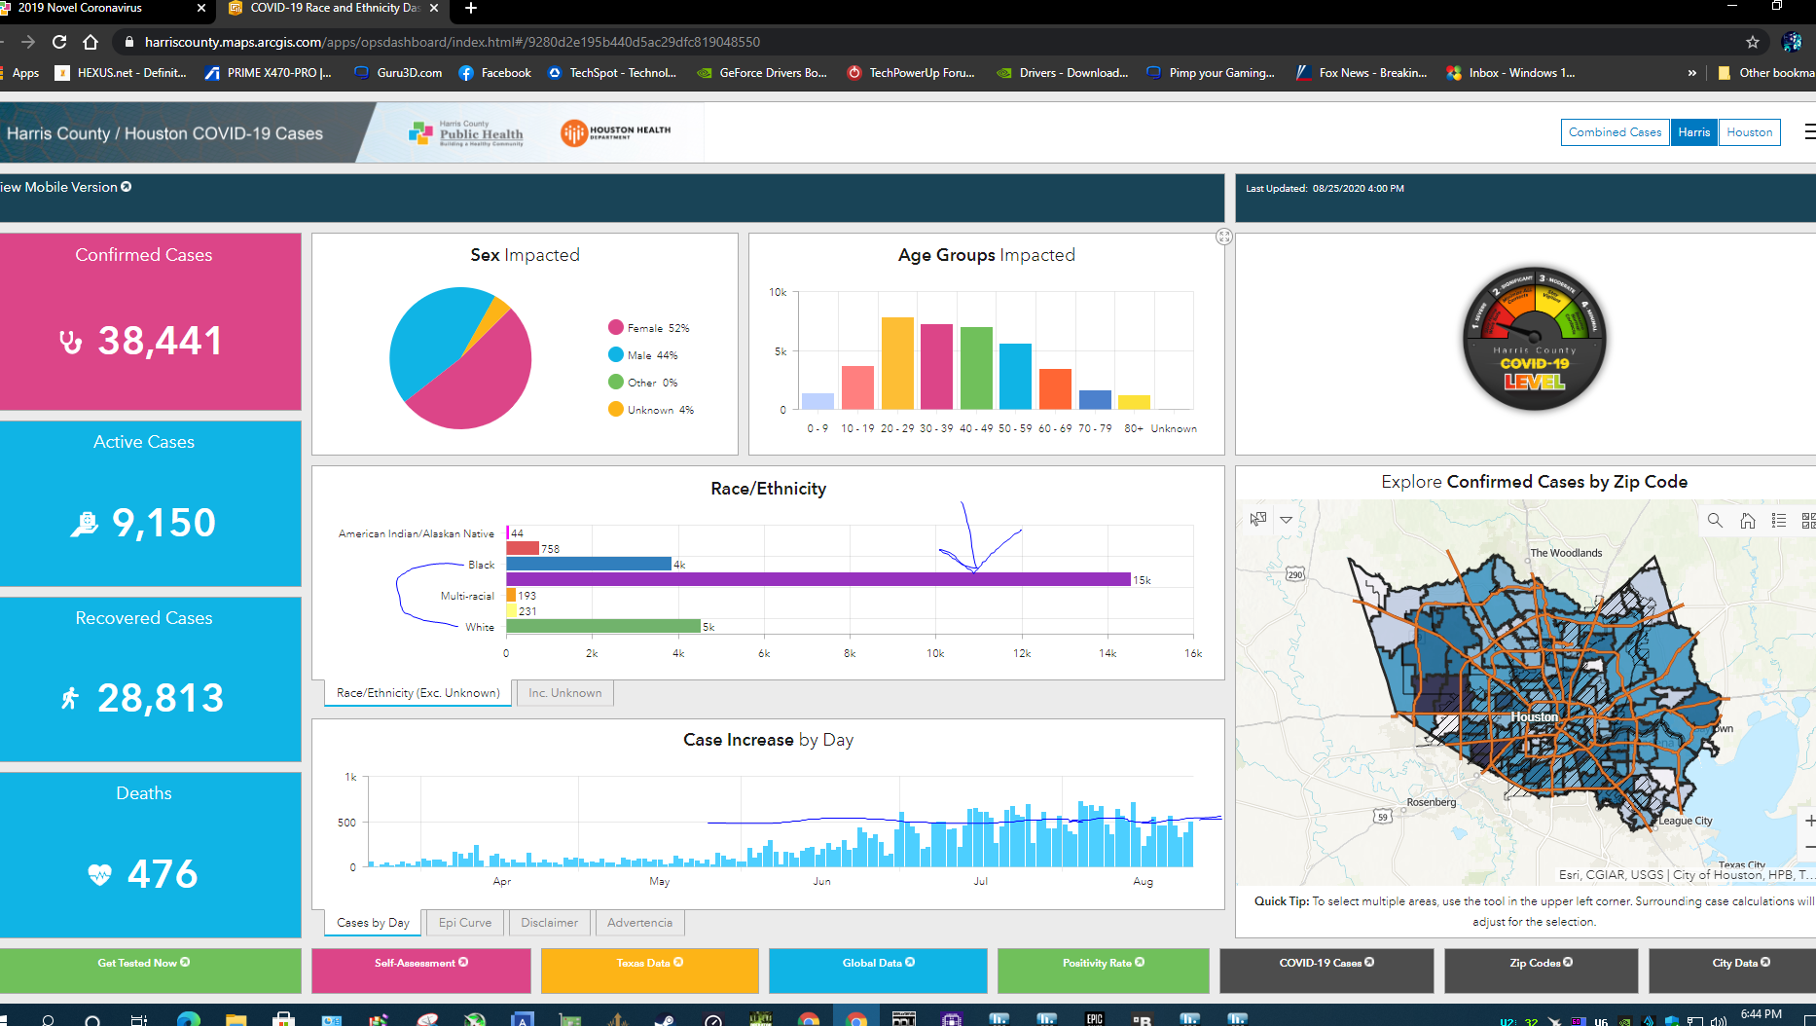Bookmark this page with the star

[x=1753, y=42]
